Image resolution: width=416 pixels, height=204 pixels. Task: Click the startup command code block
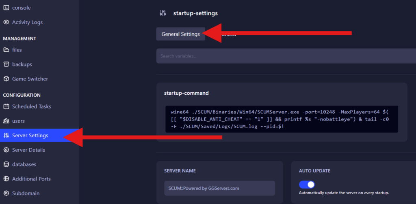coord(281,119)
